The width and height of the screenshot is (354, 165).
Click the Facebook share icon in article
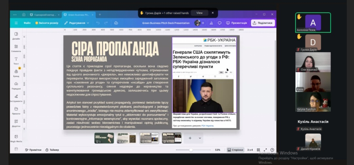(x=179, y=77)
